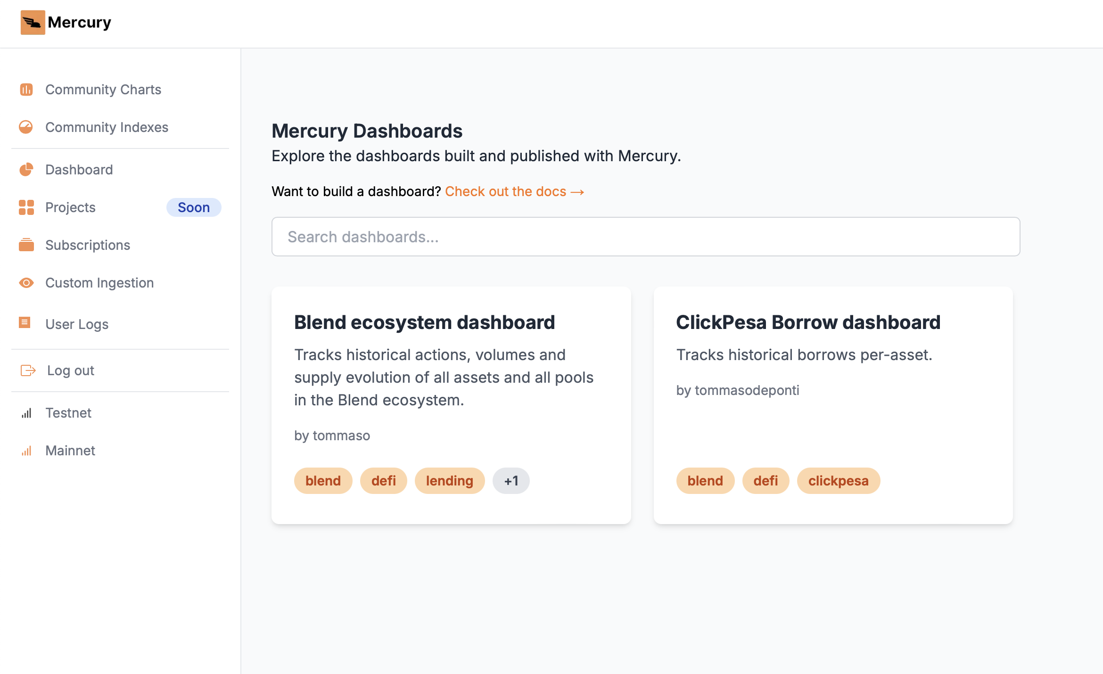The image size is (1103, 674).
Task: Click the Log out arrow icon
Action: pyautogui.click(x=28, y=370)
